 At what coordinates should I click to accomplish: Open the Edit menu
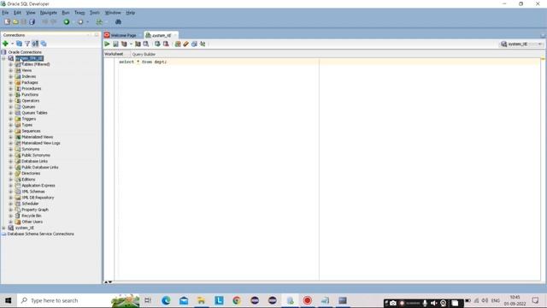17,13
